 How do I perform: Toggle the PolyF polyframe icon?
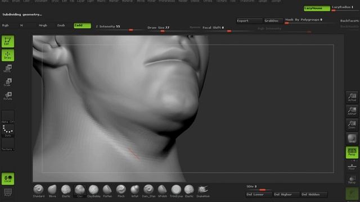pos(8,192)
